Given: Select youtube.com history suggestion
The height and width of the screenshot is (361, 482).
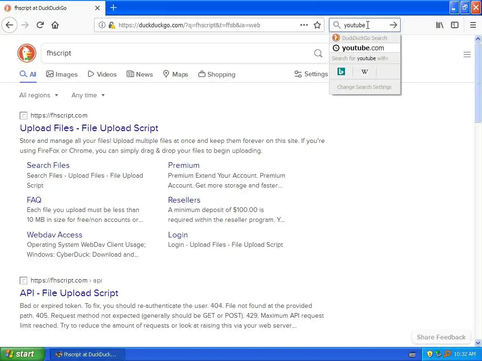Looking at the screenshot, I should pyautogui.click(x=365, y=48).
